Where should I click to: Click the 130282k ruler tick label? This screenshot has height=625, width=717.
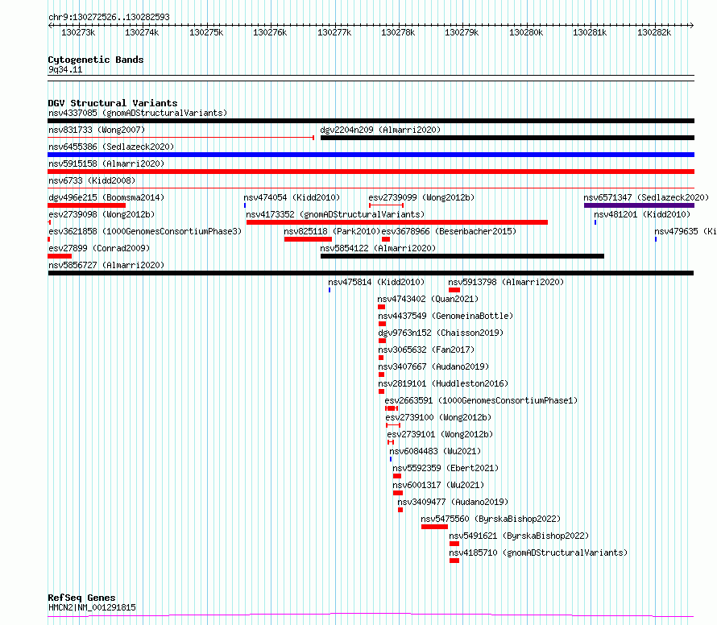[x=654, y=32]
